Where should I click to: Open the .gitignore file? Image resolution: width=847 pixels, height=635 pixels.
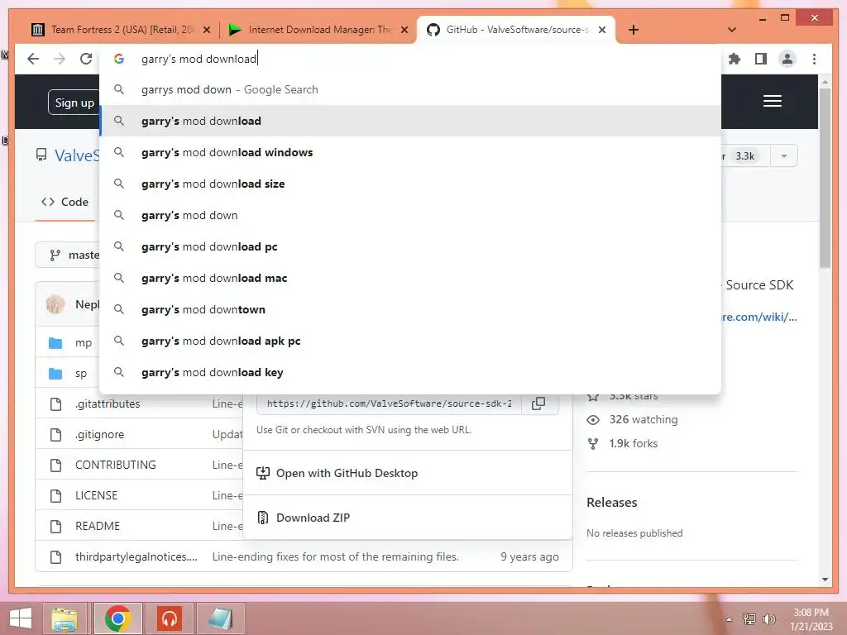99,435
